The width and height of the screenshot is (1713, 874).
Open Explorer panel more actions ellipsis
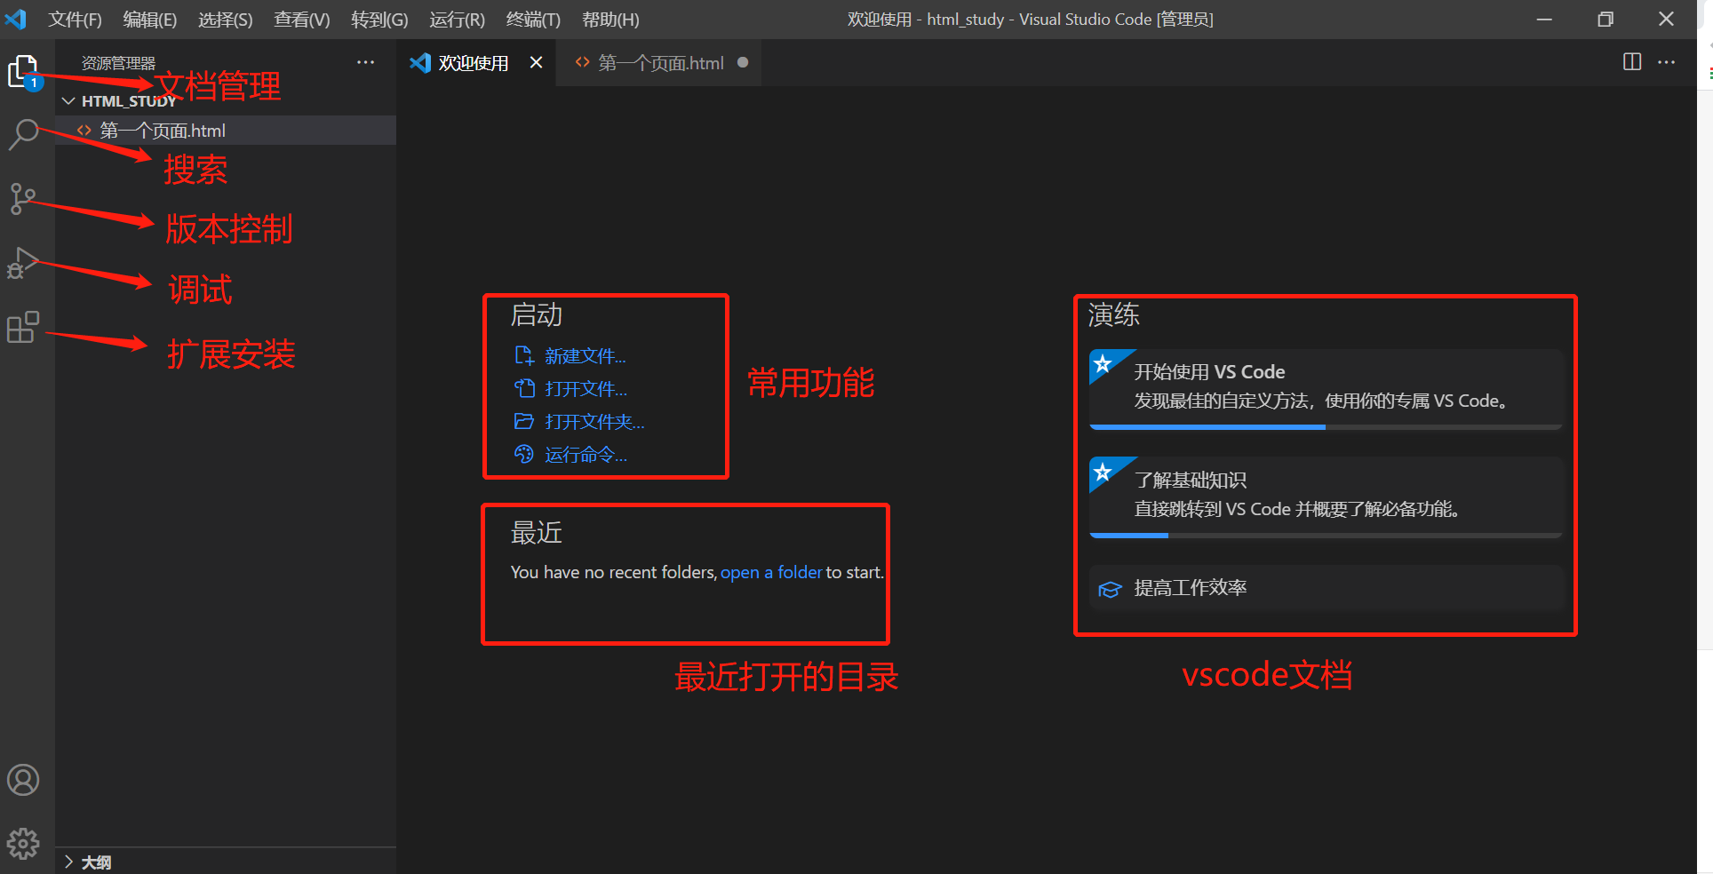[365, 62]
